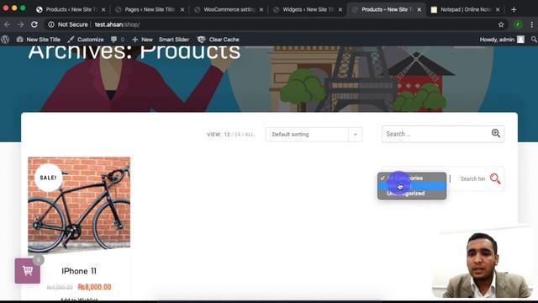Choose the highlighted category option

[x=412, y=186]
